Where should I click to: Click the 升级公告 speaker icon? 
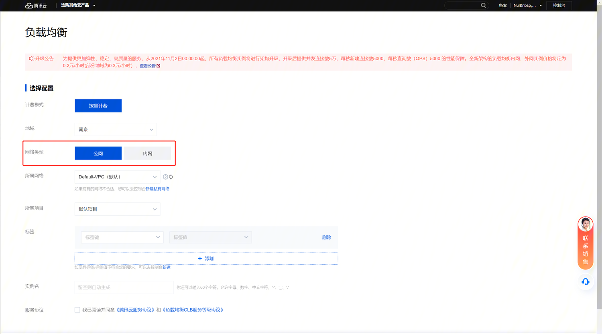coord(31,59)
